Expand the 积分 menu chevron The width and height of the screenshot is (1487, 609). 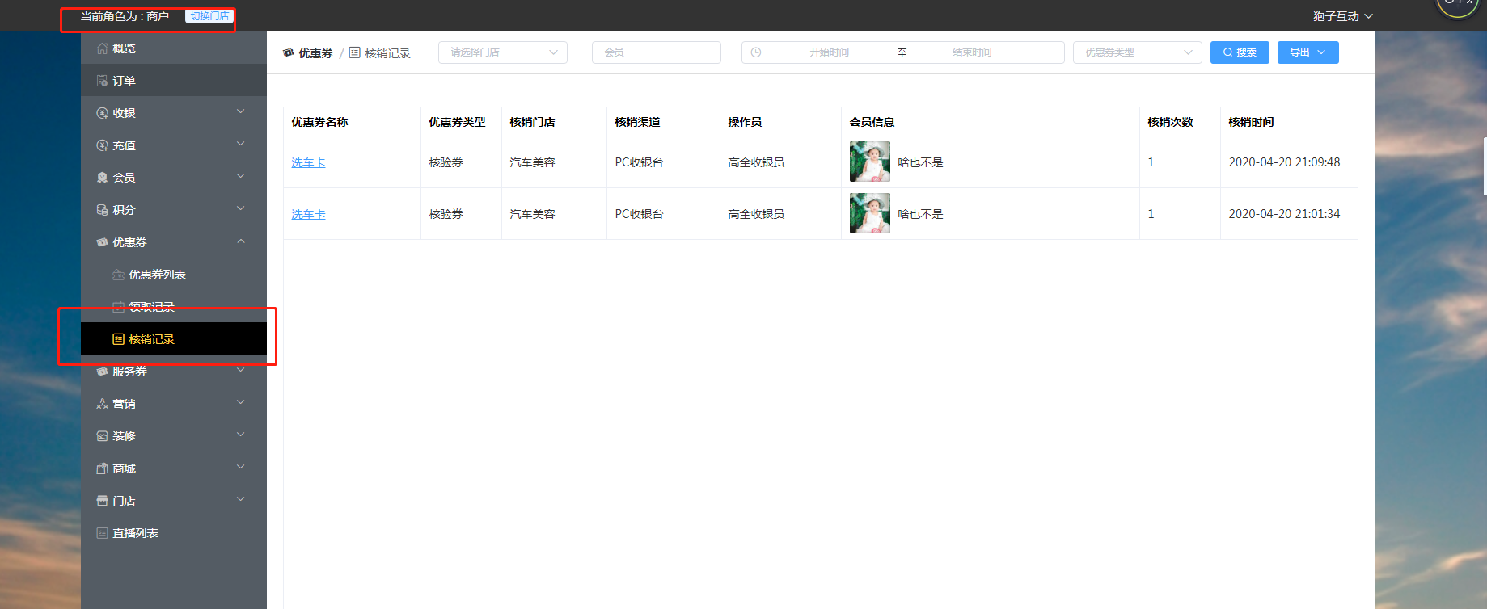point(240,208)
